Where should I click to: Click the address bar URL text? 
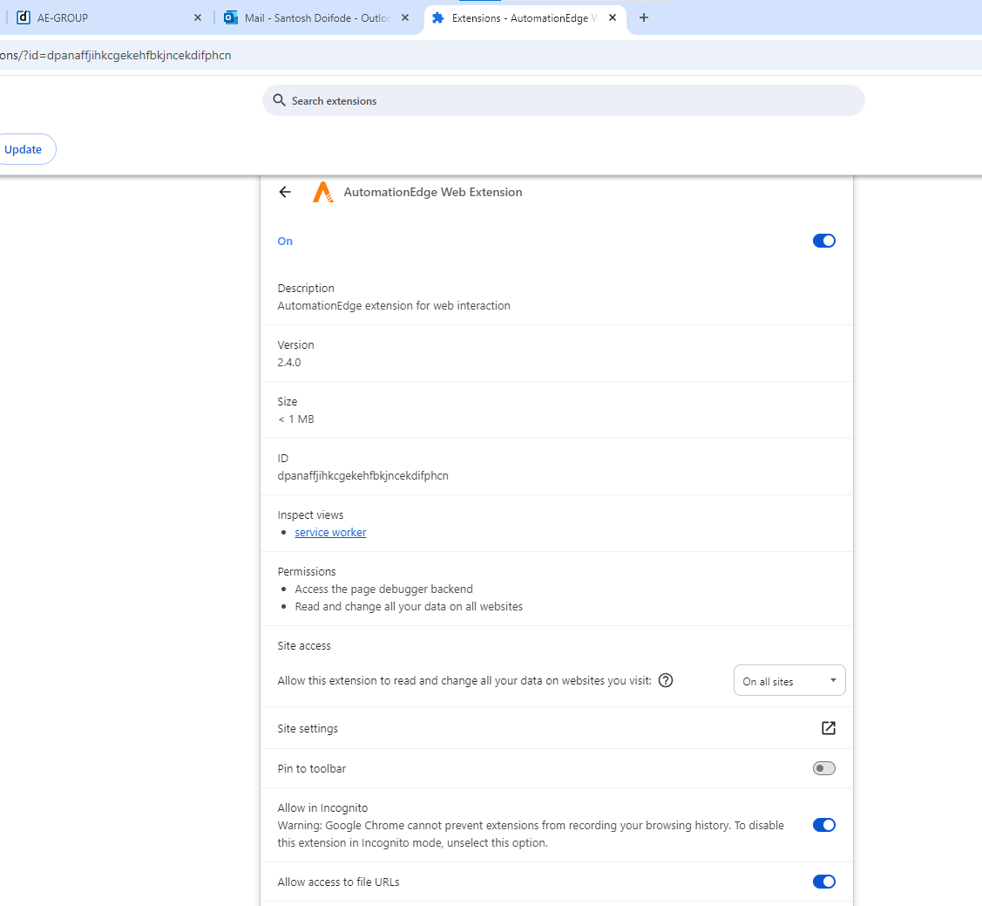(115, 55)
